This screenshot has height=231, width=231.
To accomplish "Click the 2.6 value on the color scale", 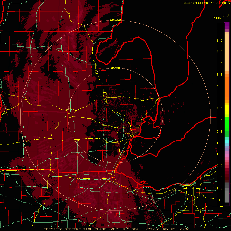I will pos(219,132).
